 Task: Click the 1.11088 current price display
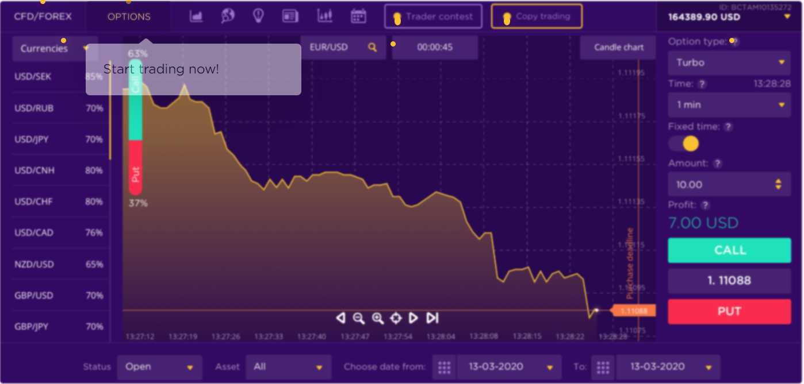click(x=729, y=281)
